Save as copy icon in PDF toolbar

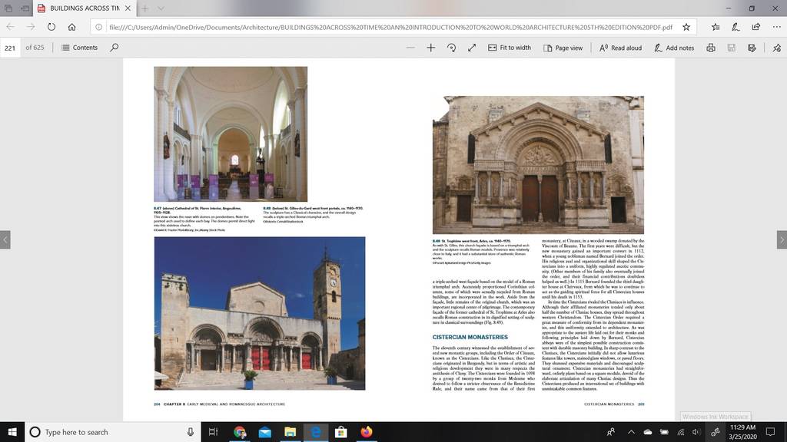click(752, 48)
